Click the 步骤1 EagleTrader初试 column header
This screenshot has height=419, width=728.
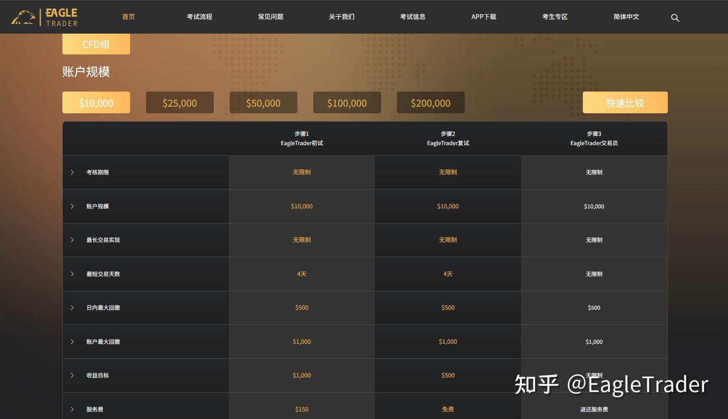(302, 138)
